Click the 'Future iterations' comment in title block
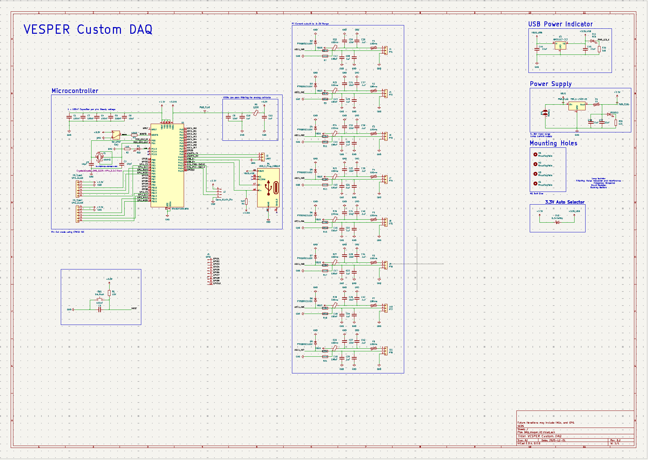This screenshot has width=648, height=460. click(x=546, y=423)
